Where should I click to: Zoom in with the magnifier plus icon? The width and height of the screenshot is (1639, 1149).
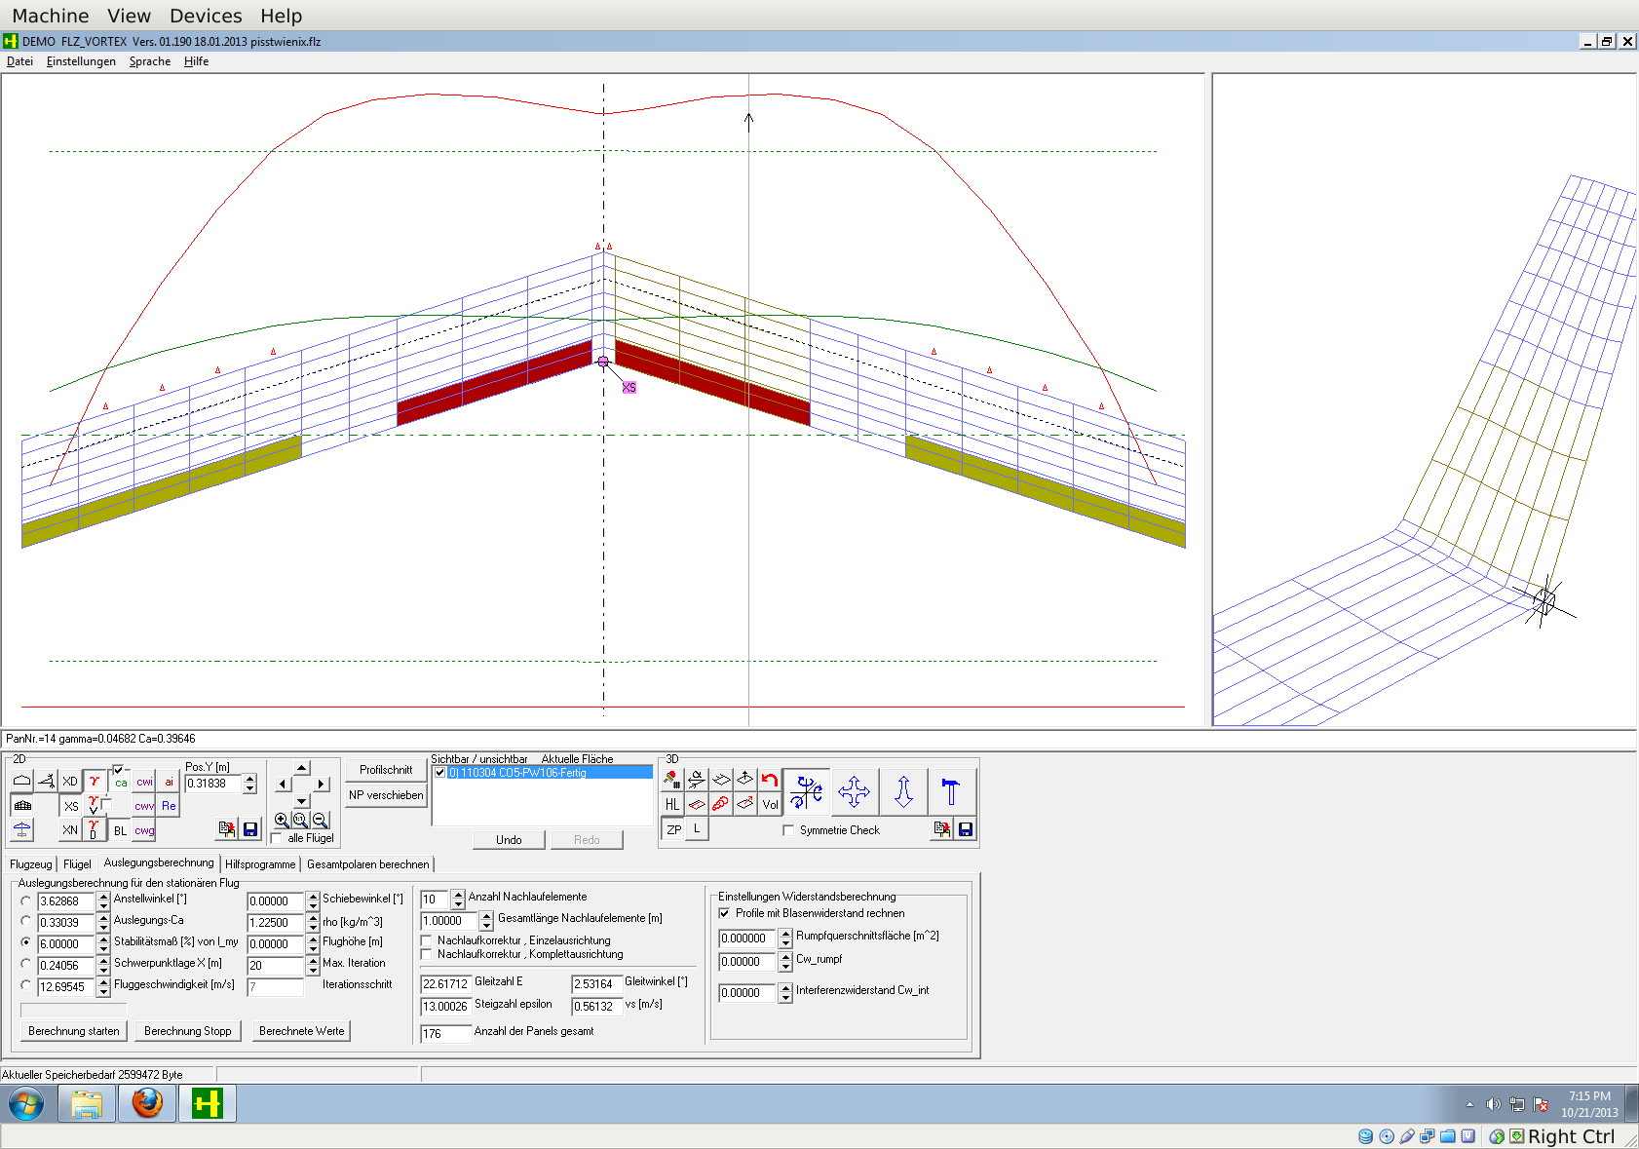[282, 821]
